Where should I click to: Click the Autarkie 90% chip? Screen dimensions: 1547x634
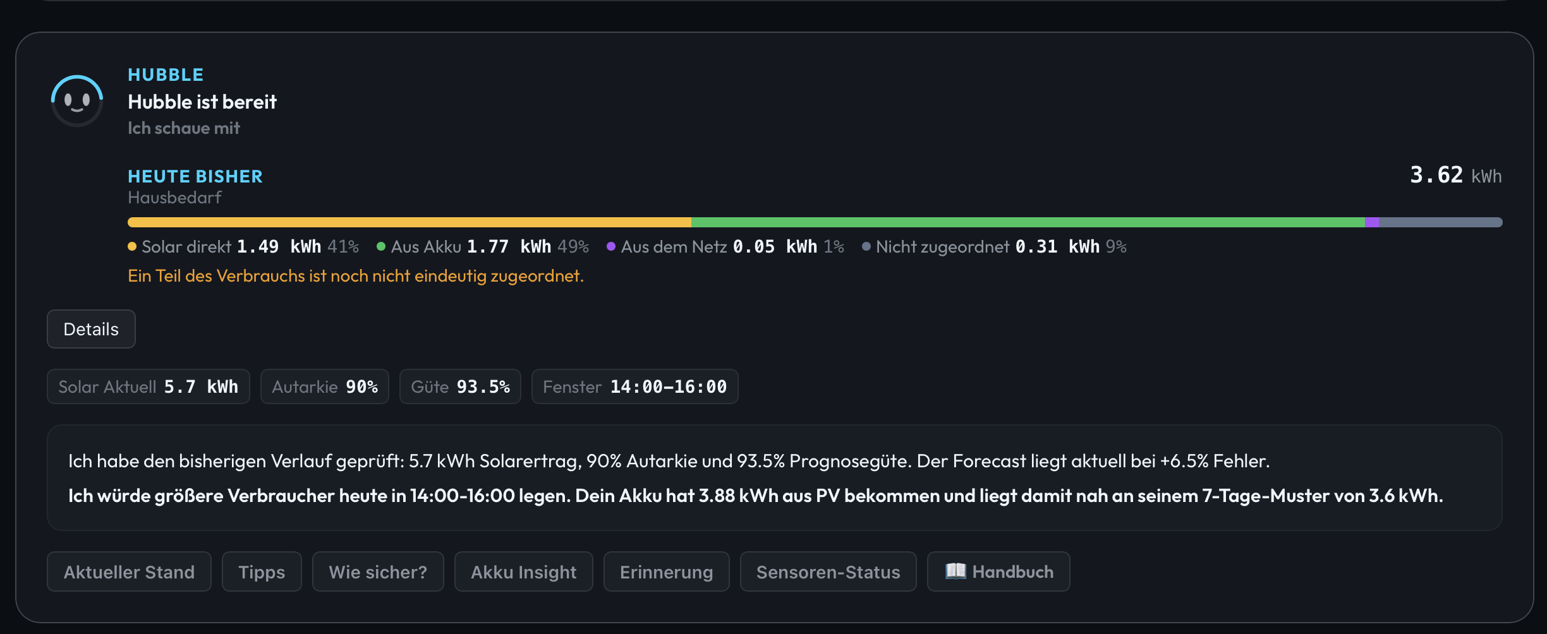click(x=325, y=386)
